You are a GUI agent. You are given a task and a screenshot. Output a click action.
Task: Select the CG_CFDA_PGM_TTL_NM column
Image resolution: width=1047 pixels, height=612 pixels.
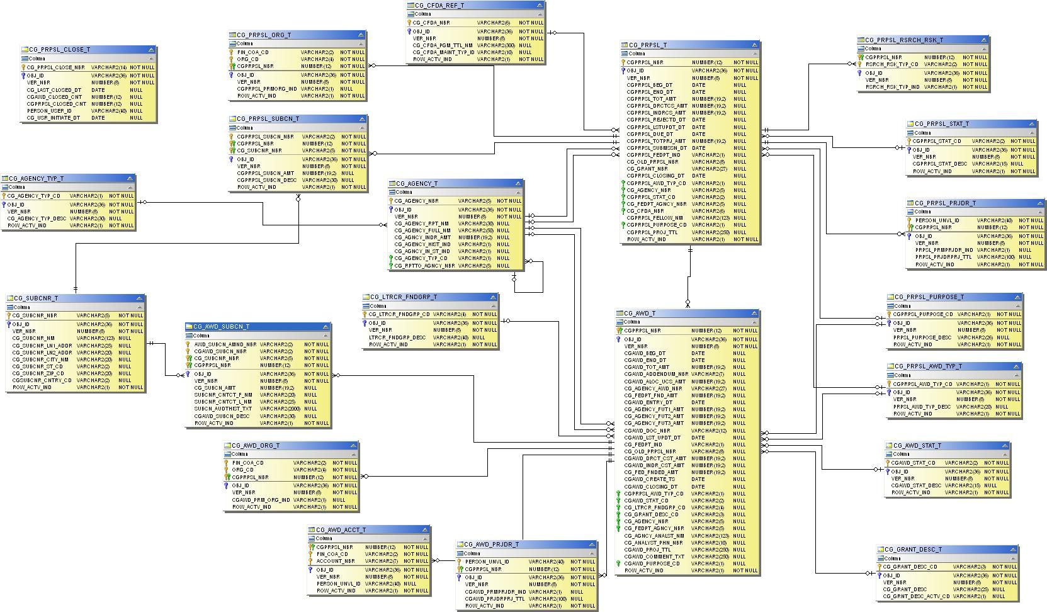point(476,45)
